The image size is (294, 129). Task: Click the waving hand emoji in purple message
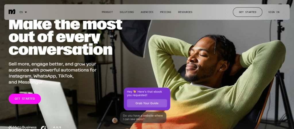pos(135,92)
